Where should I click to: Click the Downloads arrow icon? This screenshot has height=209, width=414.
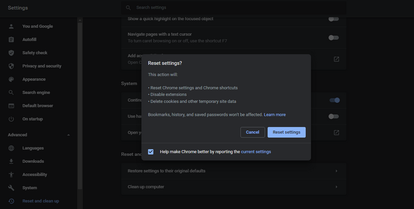point(11,161)
